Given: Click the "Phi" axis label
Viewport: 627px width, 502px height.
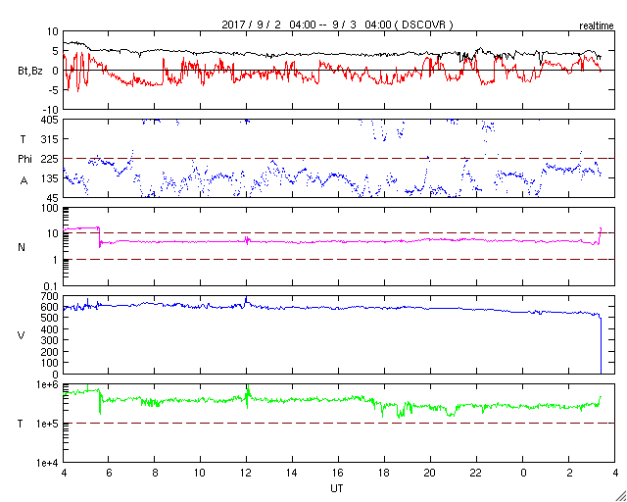Looking at the screenshot, I should [x=25, y=160].
